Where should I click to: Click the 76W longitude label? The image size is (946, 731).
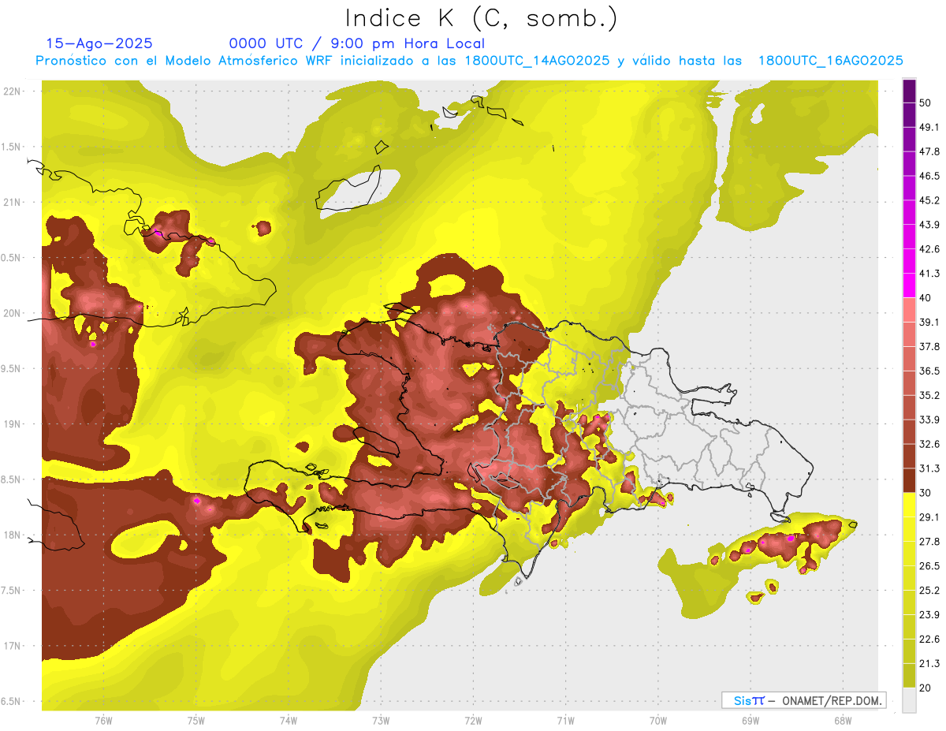click(x=103, y=720)
